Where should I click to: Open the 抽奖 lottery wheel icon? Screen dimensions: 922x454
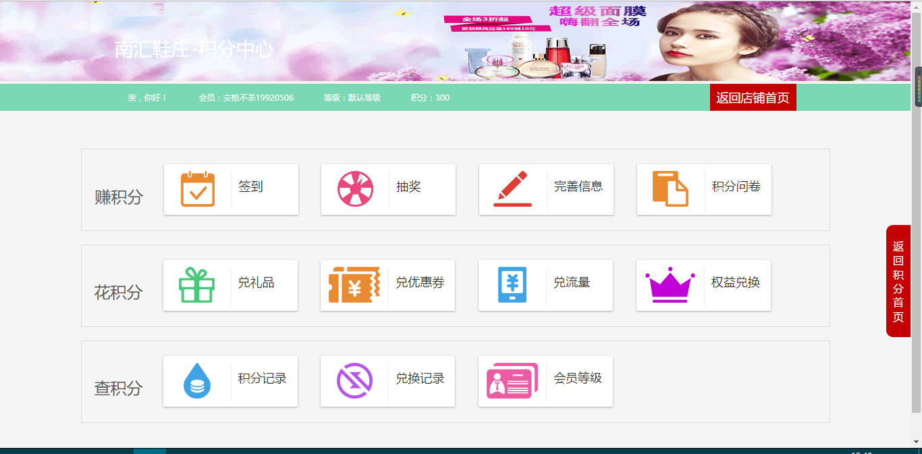pyautogui.click(x=354, y=189)
